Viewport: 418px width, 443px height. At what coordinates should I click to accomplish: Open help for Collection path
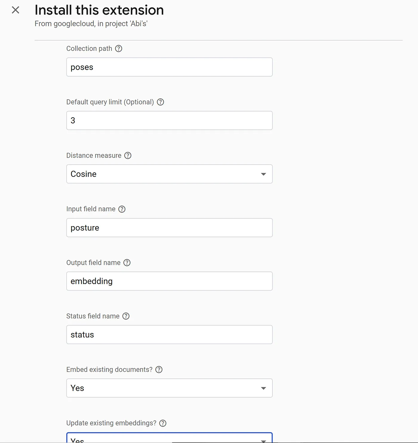click(x=119, y=48)
